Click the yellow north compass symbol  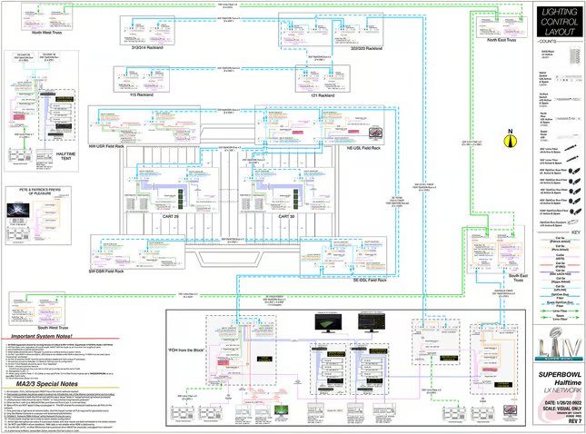coord(510,141)
